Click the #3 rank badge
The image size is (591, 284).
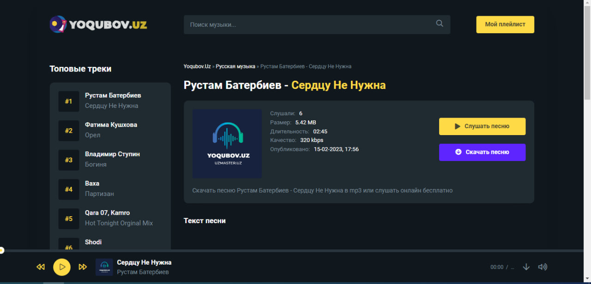69,160
